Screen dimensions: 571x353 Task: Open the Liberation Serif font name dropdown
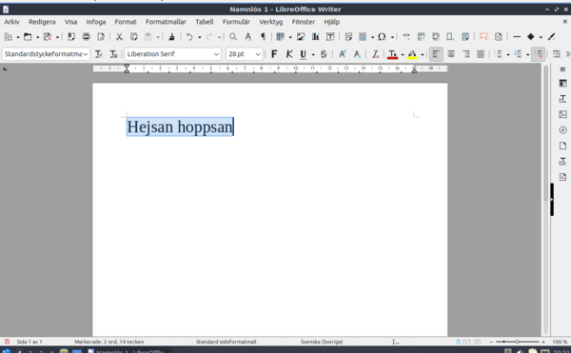tap(216, 54)
